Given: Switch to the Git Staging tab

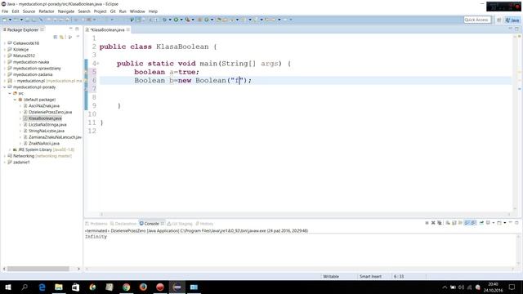Looking at the screenshot, I should coord(180,224).
